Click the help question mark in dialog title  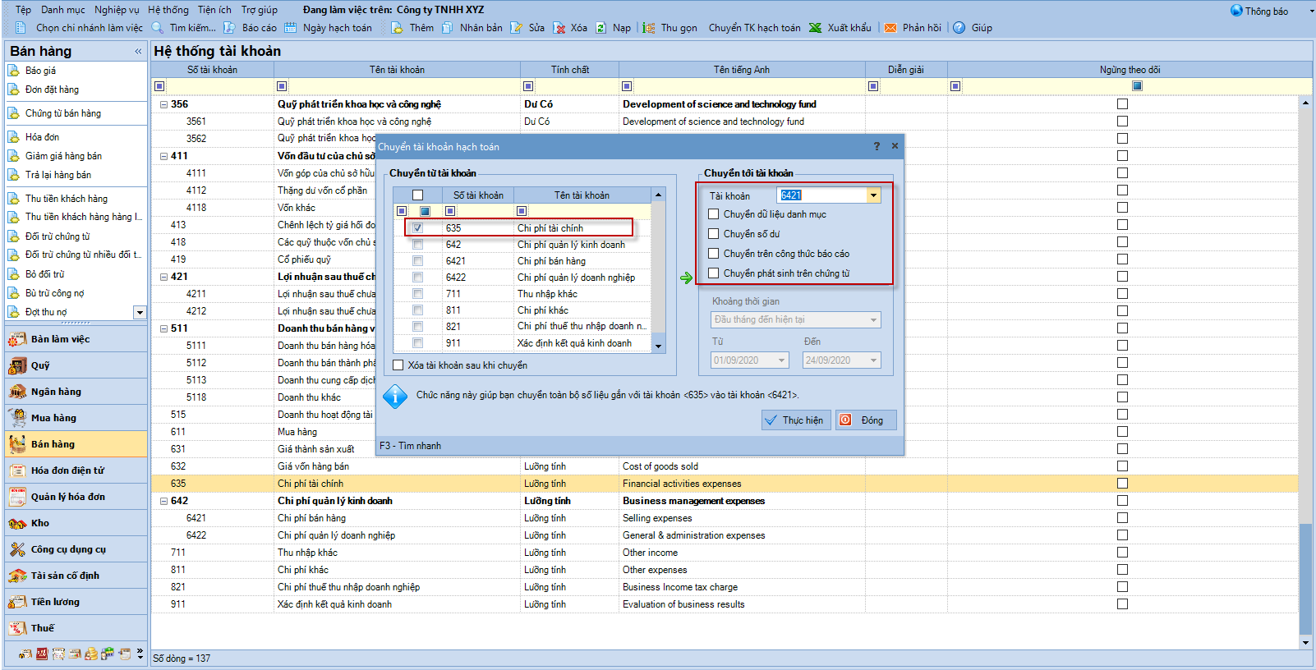pos(877,146)
